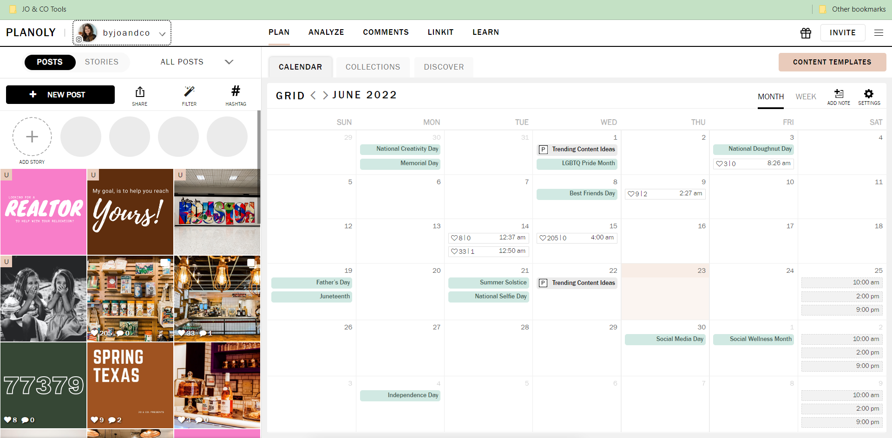Click the New Post button
The height and width of the screenshot is (438, 892).
coord(60,95)
